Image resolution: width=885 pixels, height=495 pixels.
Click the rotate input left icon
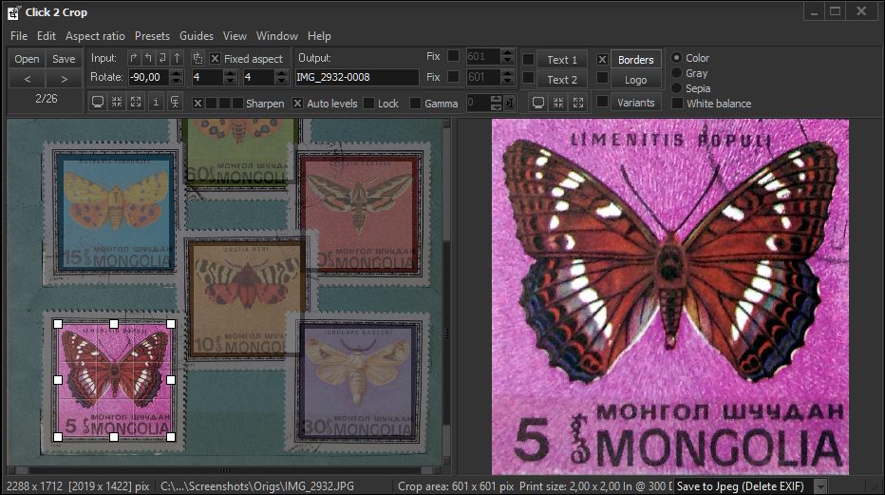click(148, 58)
